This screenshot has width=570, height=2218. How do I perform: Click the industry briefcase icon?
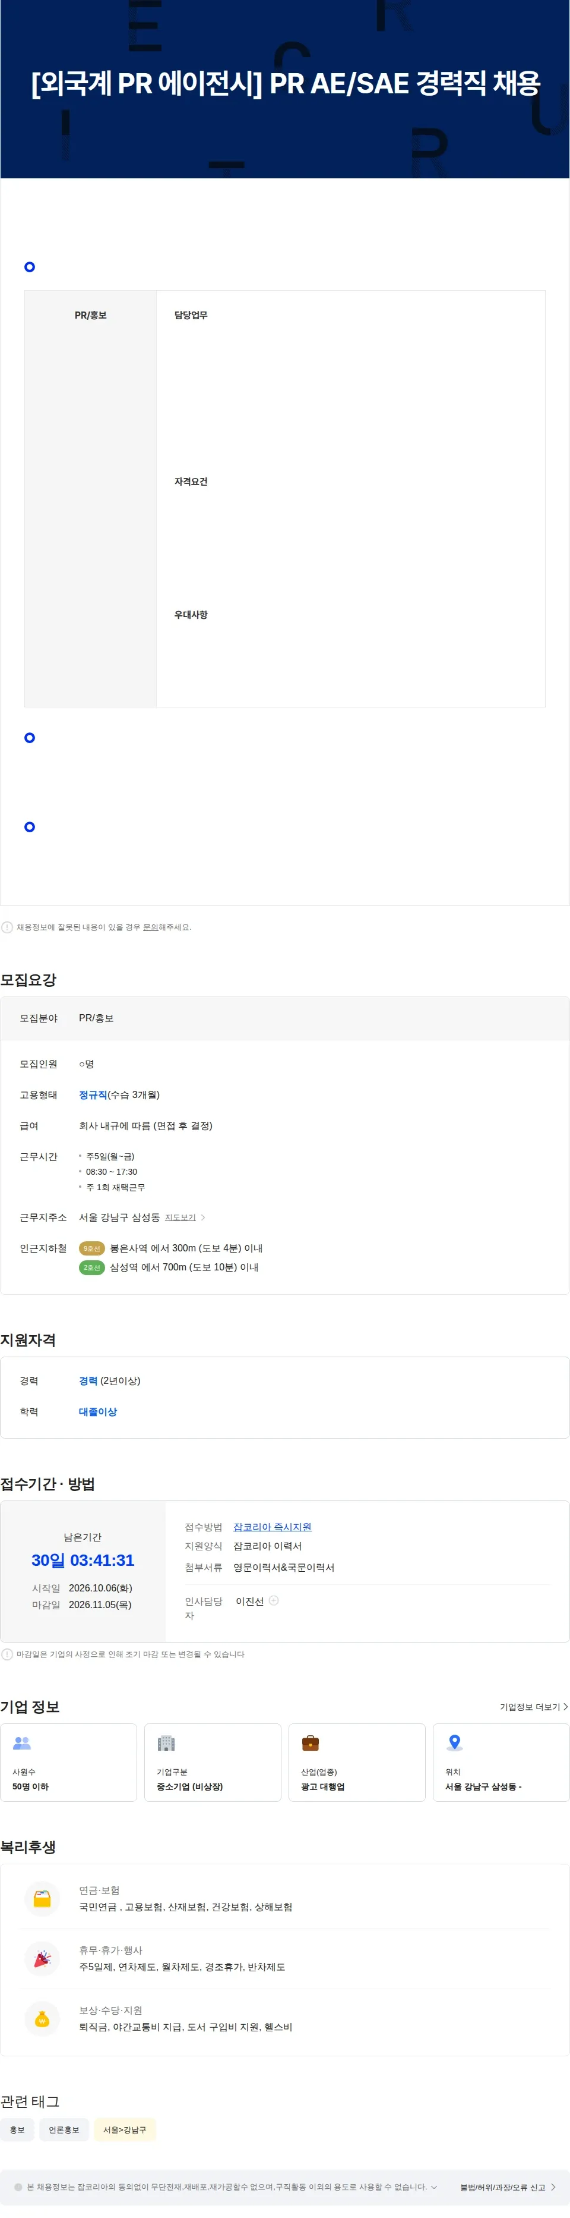point(311,1743)
